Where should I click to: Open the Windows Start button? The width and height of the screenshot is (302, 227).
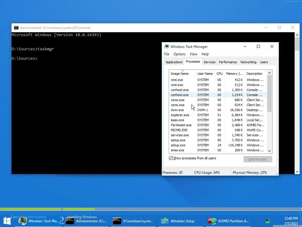click(7, 221)
